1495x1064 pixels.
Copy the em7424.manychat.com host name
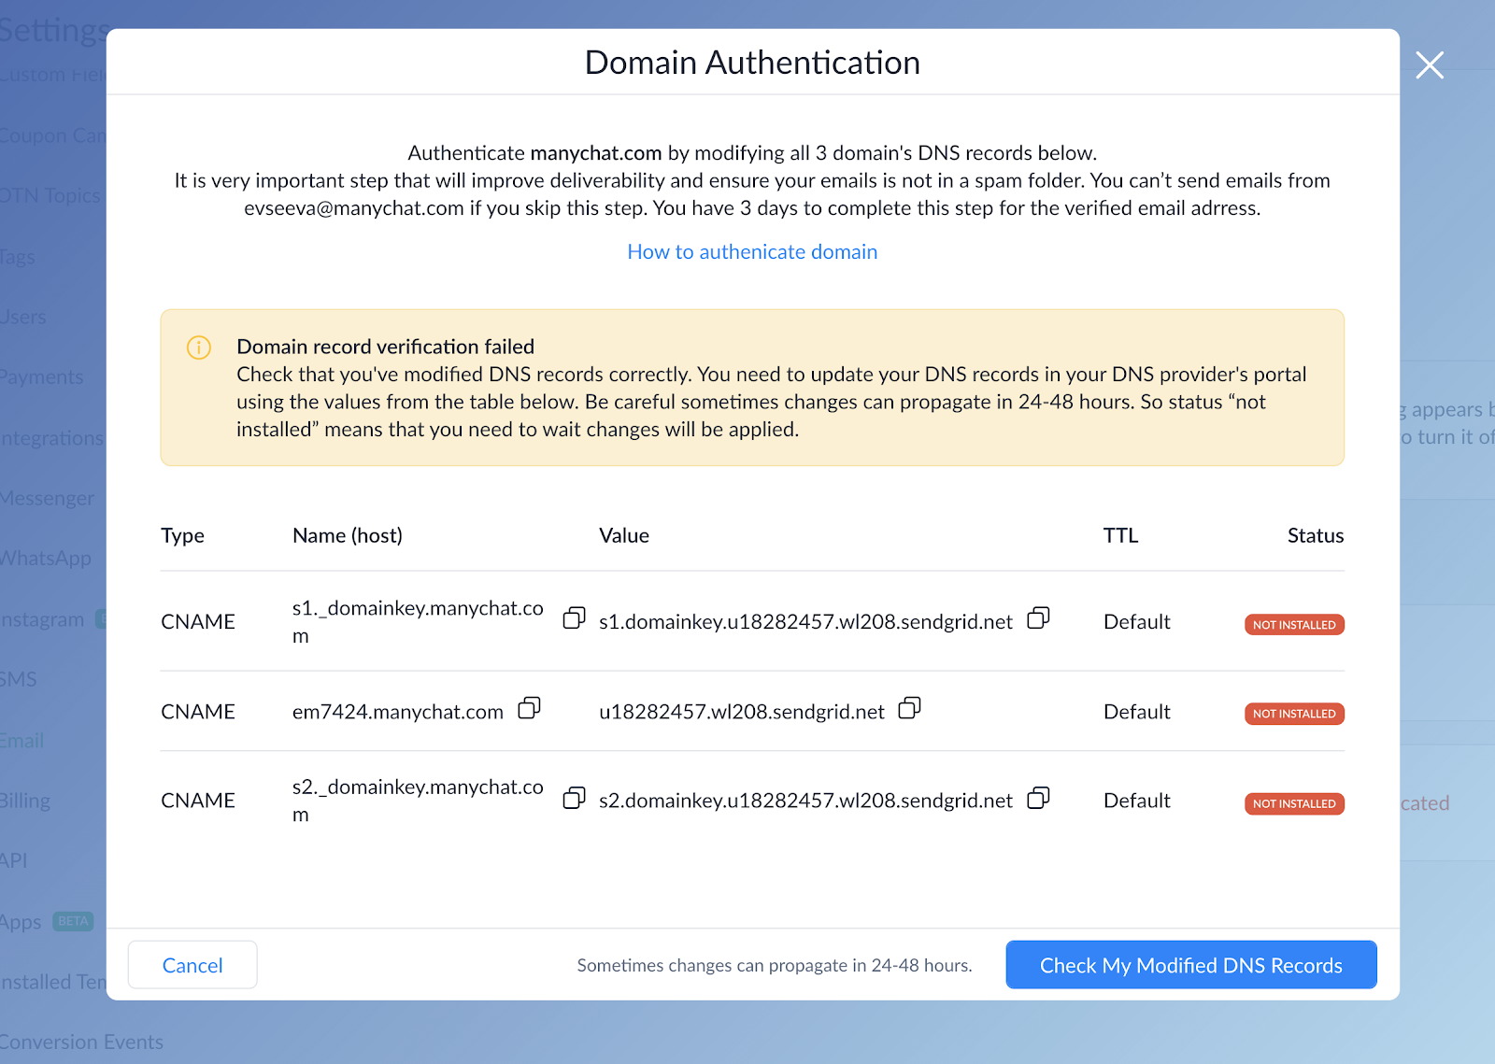(x=529, y=708)
